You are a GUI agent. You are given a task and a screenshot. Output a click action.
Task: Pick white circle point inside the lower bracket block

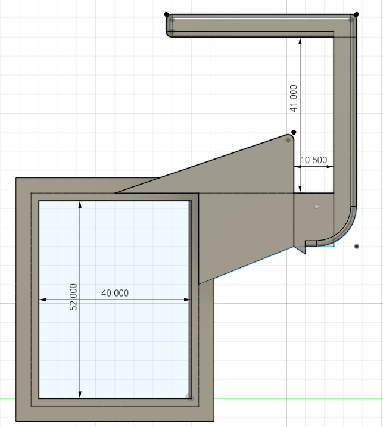tap(316, 207)
